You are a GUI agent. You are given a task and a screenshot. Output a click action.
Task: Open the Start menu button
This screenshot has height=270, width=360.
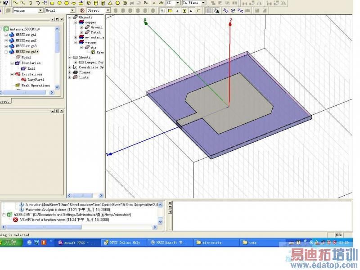(11, 243)
